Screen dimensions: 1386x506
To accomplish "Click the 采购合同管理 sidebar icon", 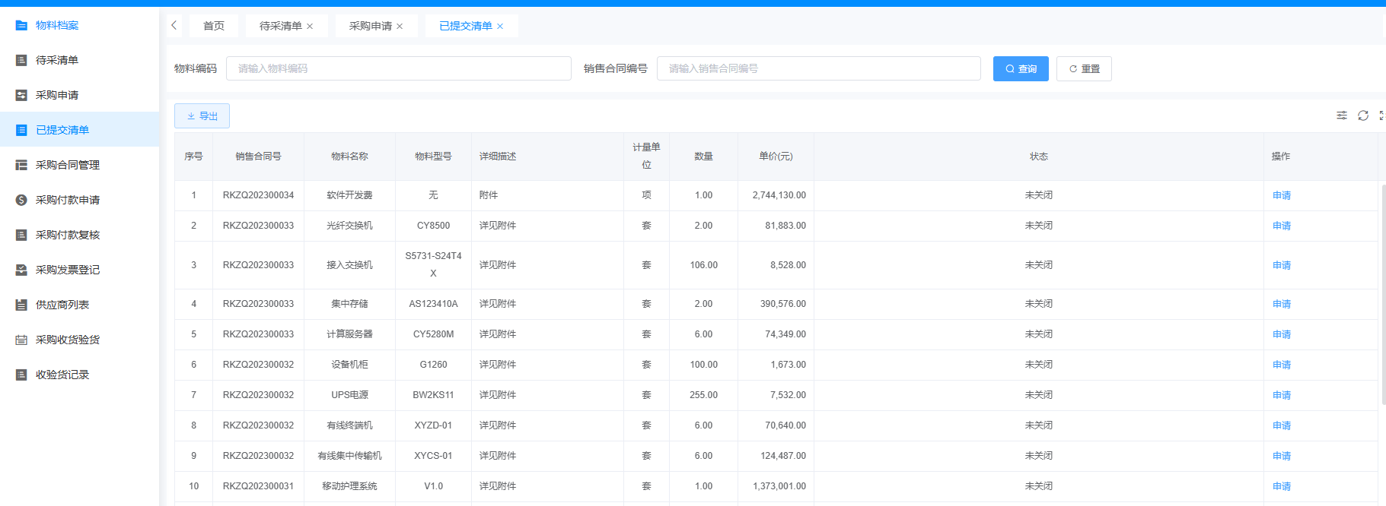I will pos(21,165).
